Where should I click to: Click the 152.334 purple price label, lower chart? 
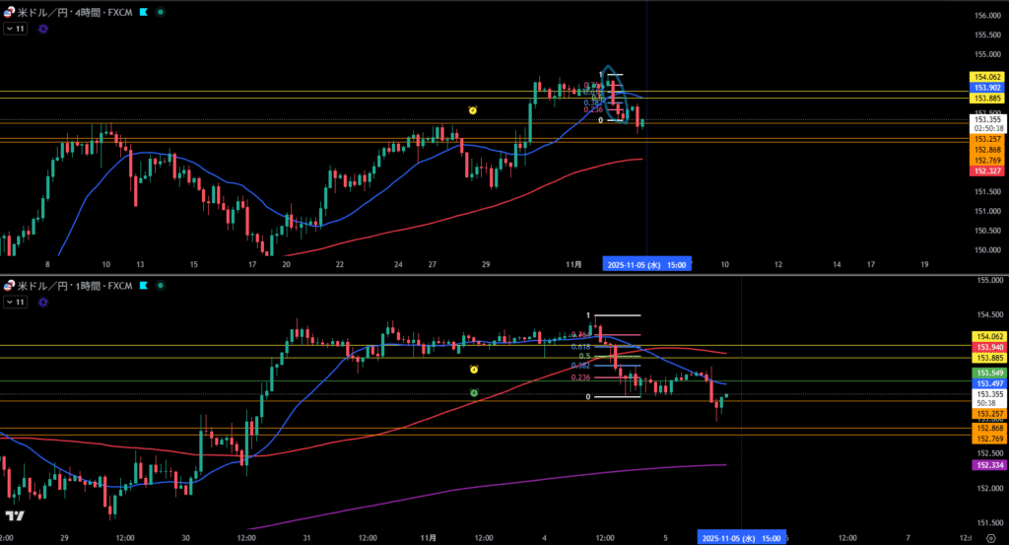(987, 464)
